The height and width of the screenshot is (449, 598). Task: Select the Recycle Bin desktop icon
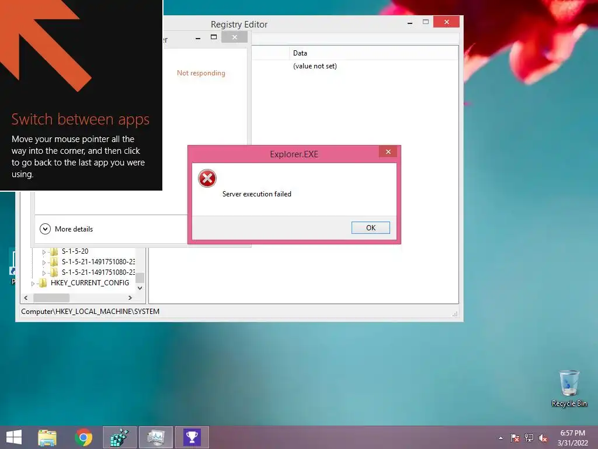click(x=569, y=388)
